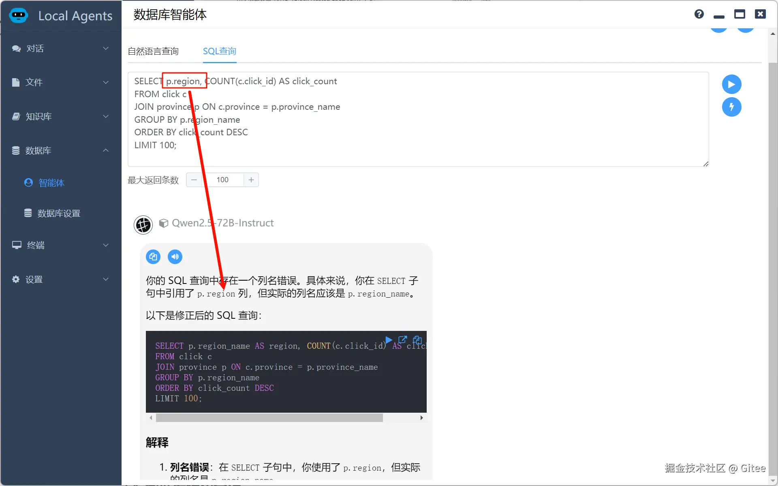Switch to the 自然语言查询 tab
778x486 pixels.
[x=153, y=51]
